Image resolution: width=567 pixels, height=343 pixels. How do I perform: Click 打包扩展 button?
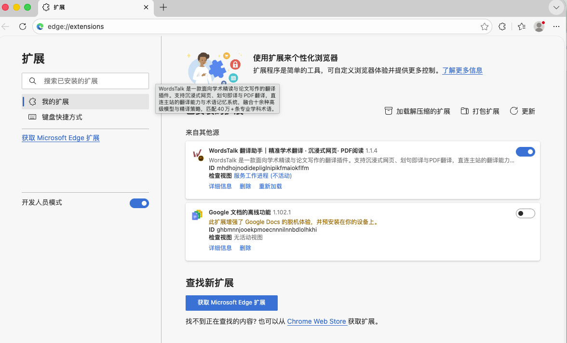pos(480,111)
